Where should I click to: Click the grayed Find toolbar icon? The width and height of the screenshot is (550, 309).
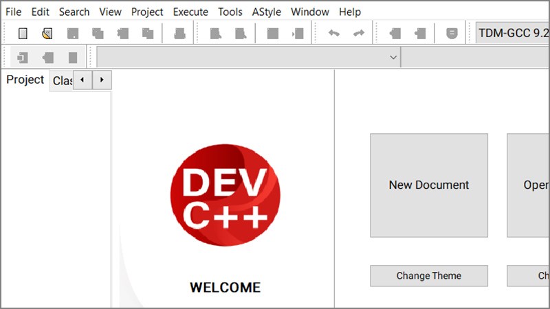(x=215, y=33)
